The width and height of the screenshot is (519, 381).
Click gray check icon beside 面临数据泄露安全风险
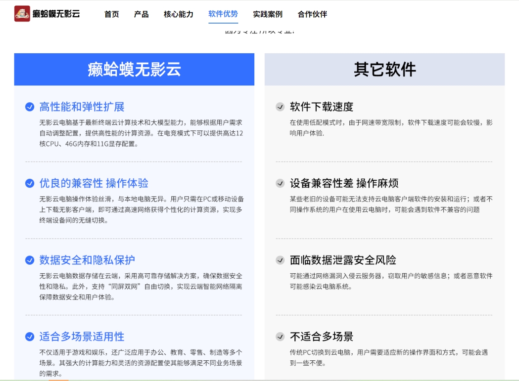[x=280, y=260]
